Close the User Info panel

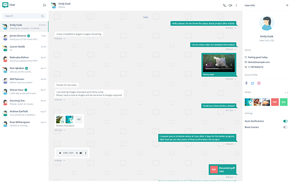click(287, 5)
